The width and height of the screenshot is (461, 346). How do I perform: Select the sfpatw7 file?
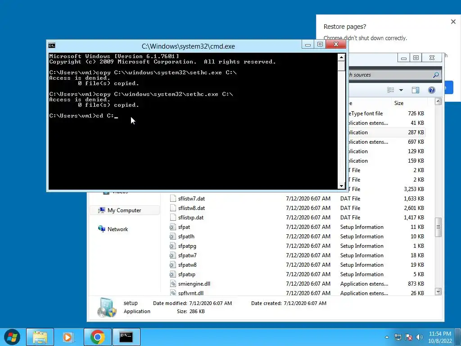(x=187, y=255)
